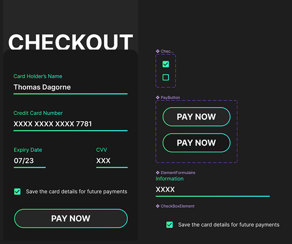Image resolution: width=292 pixels, height=244 pixels.
Task: Click the Expiry Date field showing 07/23
Action: (29, 161)
